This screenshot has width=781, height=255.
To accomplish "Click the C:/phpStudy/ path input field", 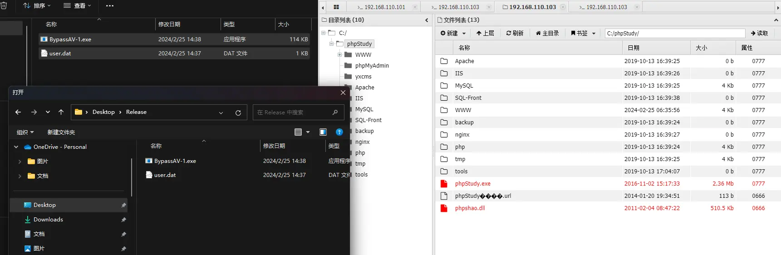I will click(x=674, y=33).
